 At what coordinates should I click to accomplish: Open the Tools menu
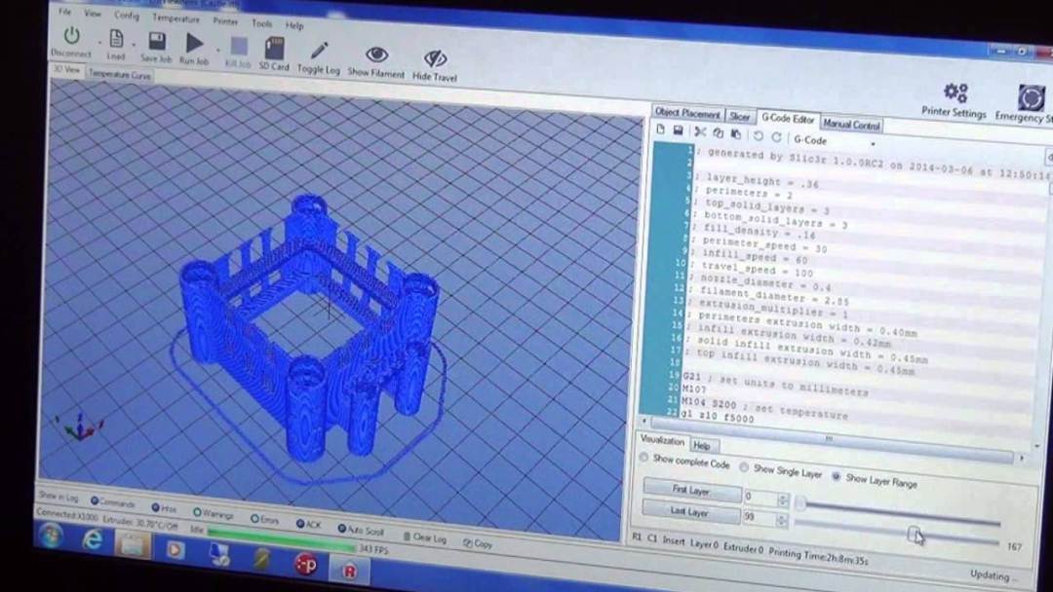(x=262, y=23)
